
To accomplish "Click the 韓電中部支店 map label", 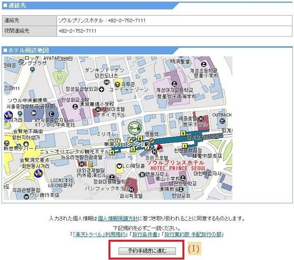I will [207, 156].
